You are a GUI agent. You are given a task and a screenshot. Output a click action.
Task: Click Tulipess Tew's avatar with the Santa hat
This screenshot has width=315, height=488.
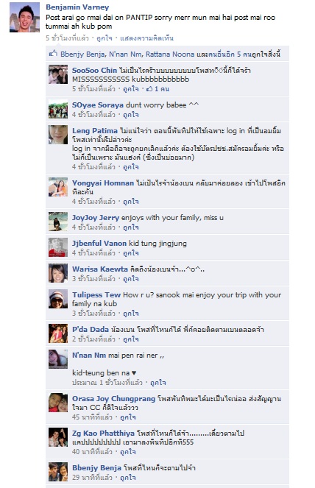pos(58,299)
